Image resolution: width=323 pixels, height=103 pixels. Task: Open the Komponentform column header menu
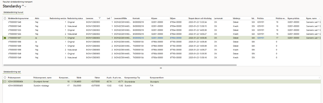point(157,78)
